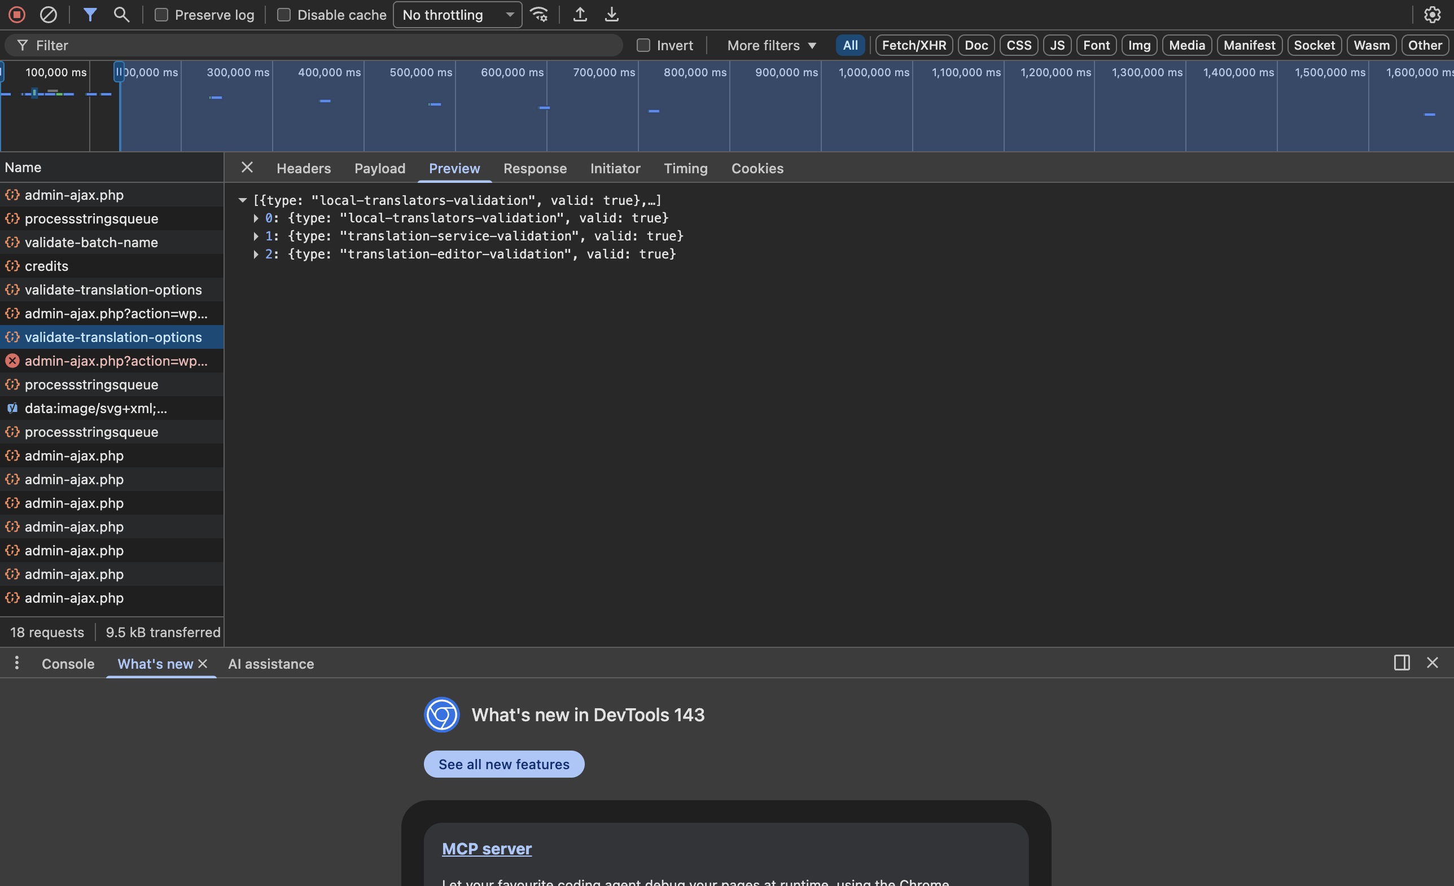1454x886 pixels.
Task: Enable Disable cache checkbox
Action: 284,15
